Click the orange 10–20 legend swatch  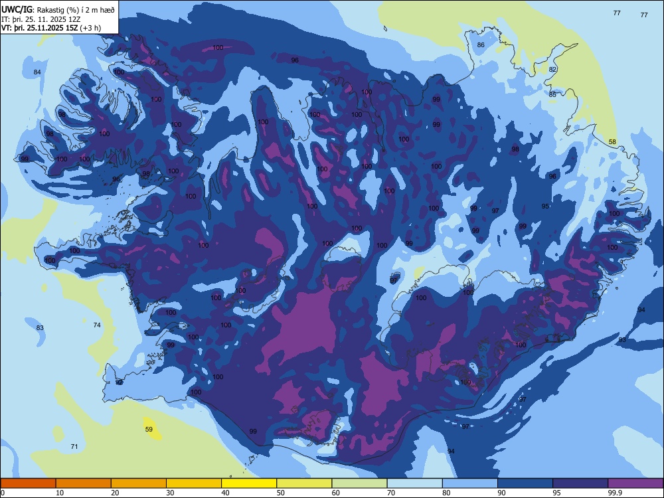[84, 483]
